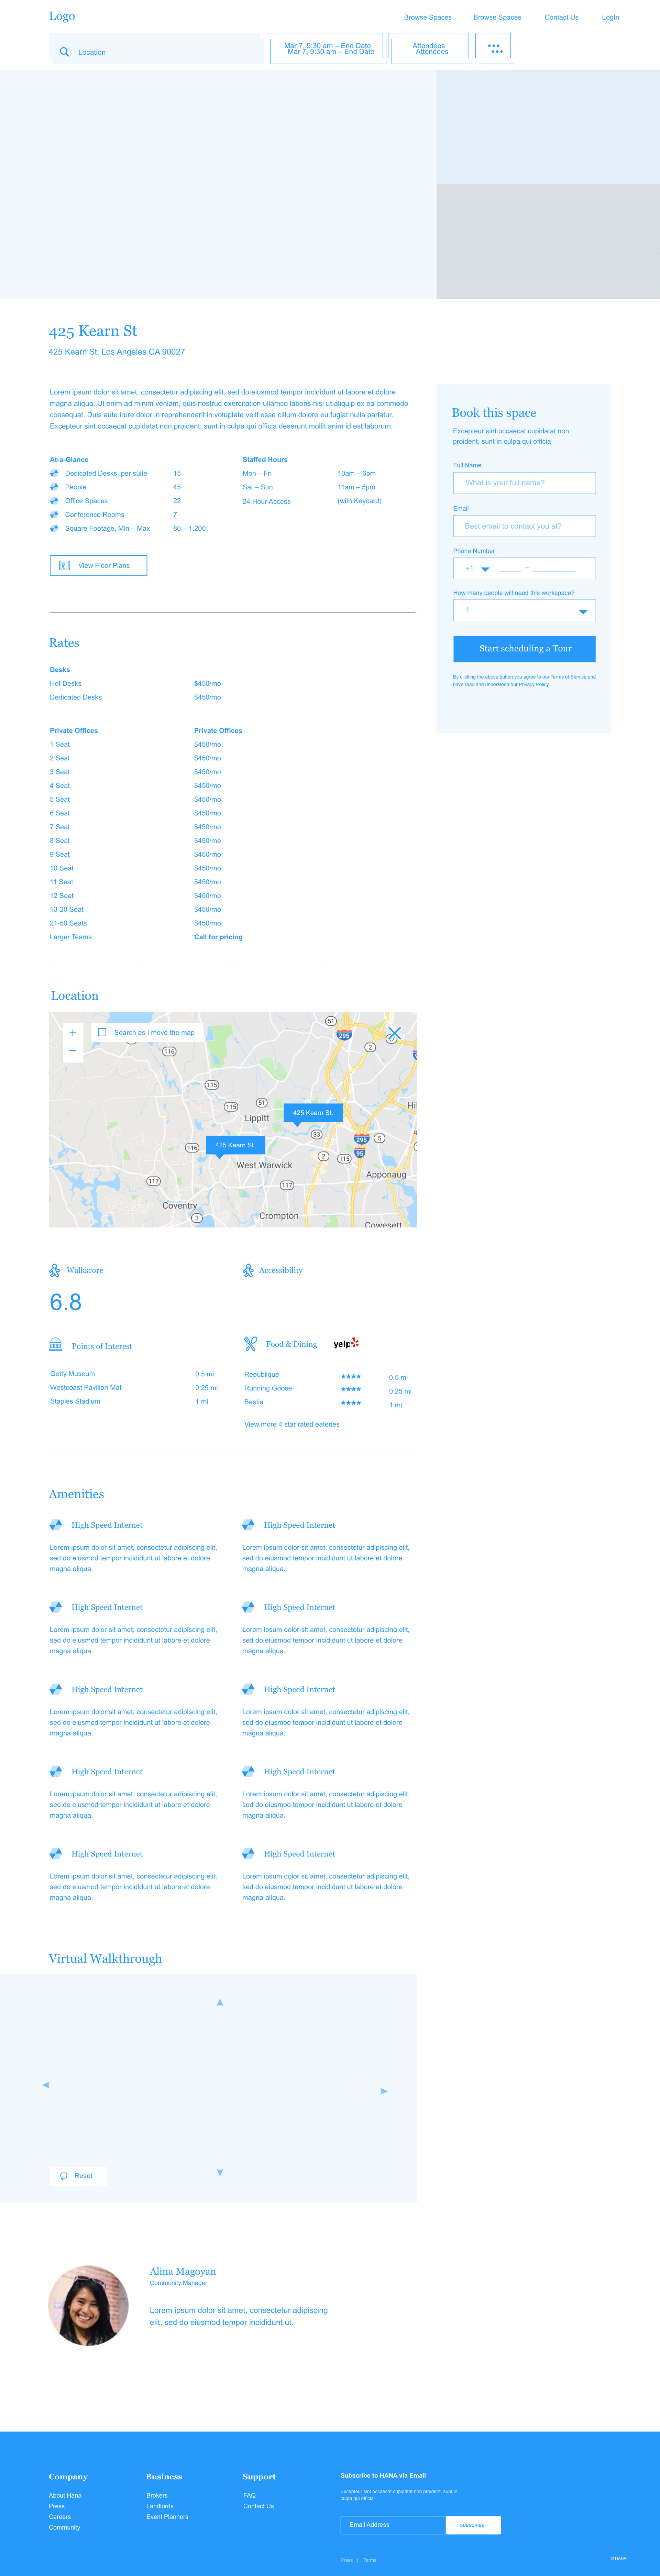Toggle Search as I move the map checkbox
Screen dimensions: 660x2576
click(102, 1032)
